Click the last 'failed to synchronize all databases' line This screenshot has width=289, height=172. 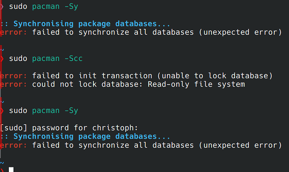[x=141, y=145]
